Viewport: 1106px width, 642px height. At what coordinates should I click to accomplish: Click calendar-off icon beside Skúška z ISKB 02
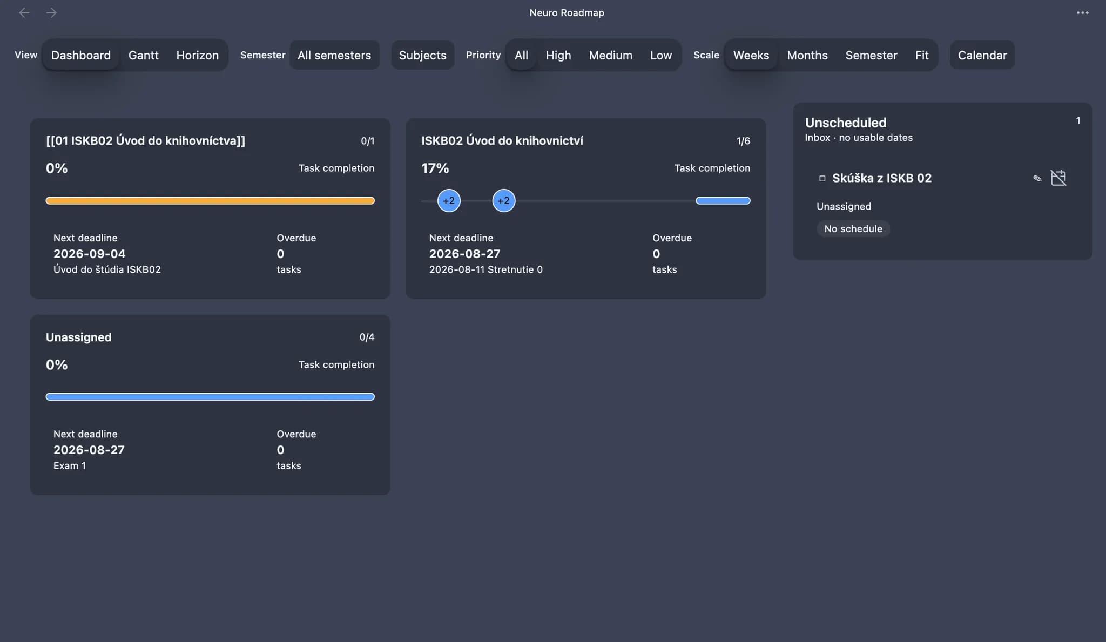tap(1058, 178)
